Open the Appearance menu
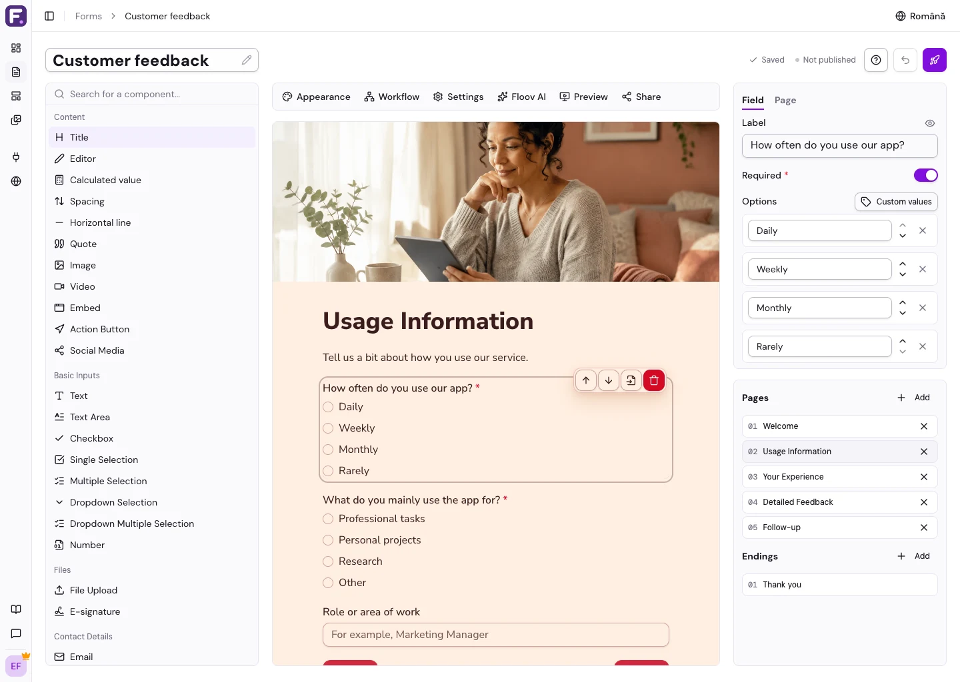 [316, 97]
